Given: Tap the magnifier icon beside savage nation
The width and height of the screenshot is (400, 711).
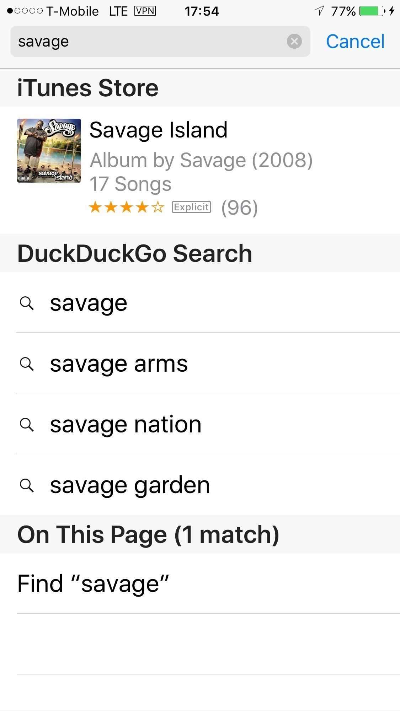Looking at the screenshot, I should pyautogui.click(x=27, y=425).
